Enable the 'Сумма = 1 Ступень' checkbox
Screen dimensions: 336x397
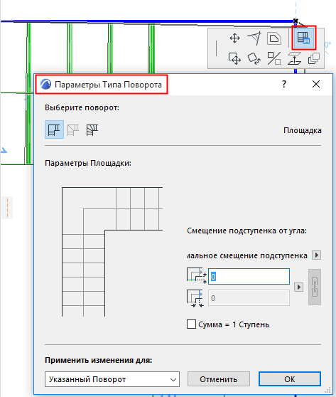click(x=191, y=324)
